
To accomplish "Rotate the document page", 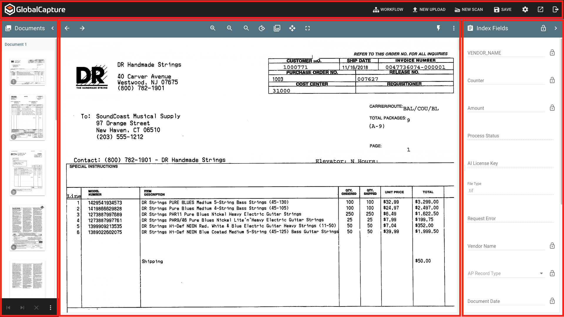I will [262, 28].
